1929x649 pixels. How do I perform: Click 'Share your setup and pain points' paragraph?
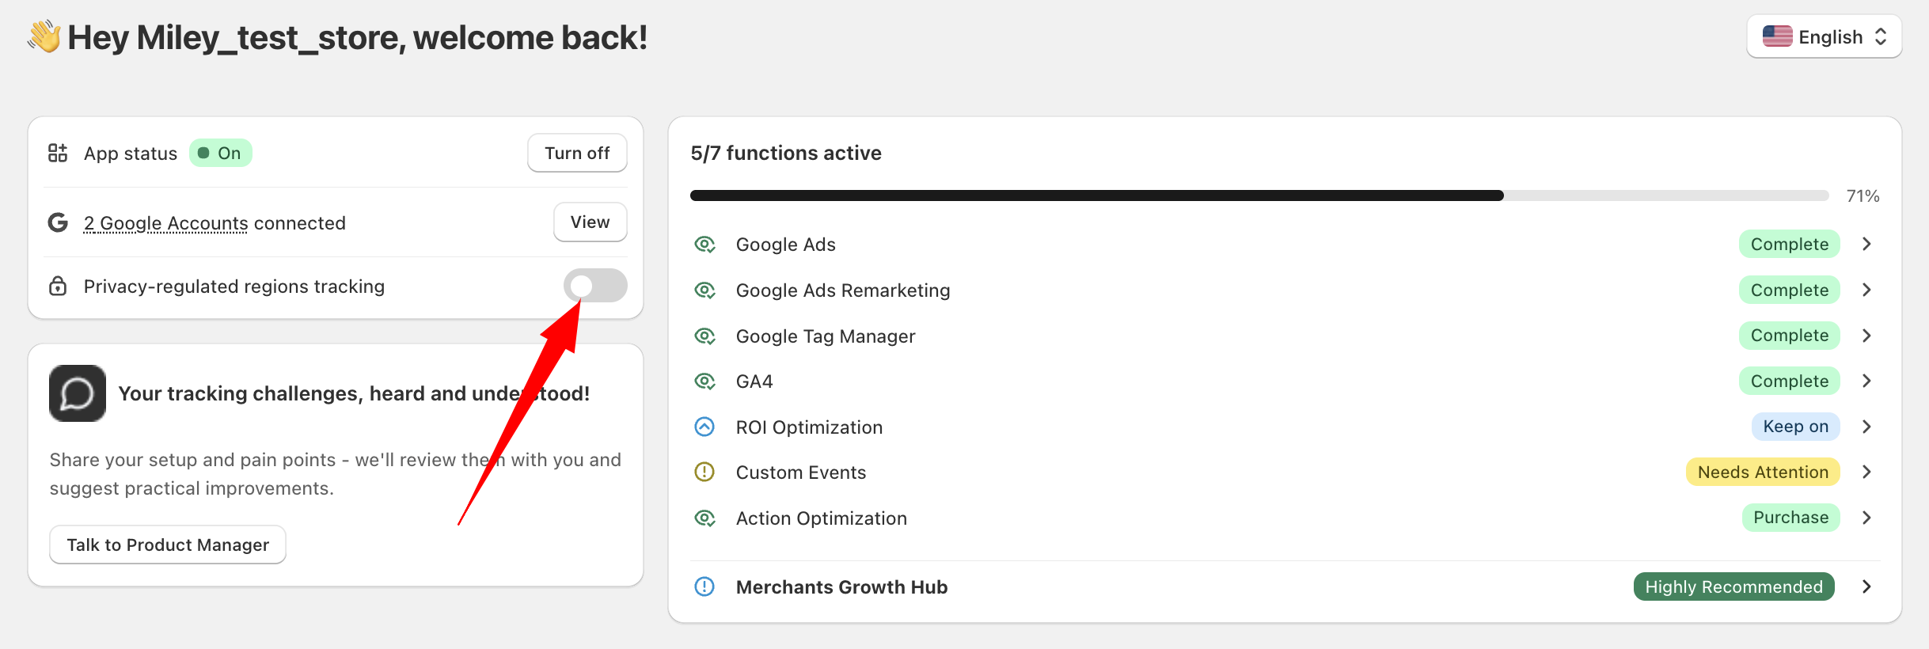(x=335, y=474)
